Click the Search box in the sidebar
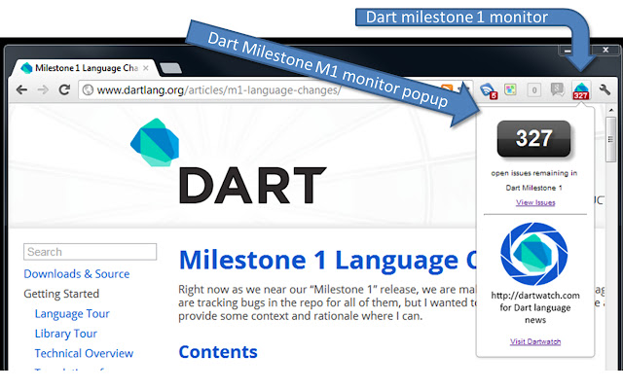 tap(91, 252)
